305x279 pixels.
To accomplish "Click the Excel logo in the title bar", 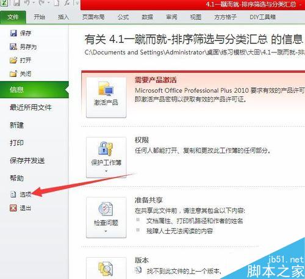I will pos(4,3).
